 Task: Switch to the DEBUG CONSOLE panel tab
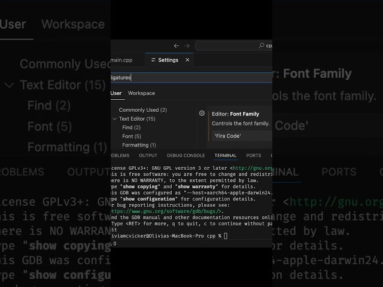click(186, 155)
